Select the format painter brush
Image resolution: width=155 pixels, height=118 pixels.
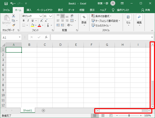(x=14, y=25)
